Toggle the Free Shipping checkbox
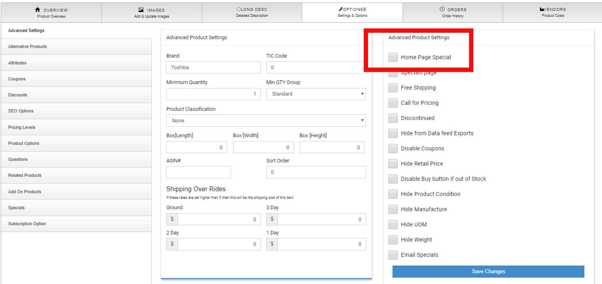The image size is (602, 284). [x=393, y=88]
